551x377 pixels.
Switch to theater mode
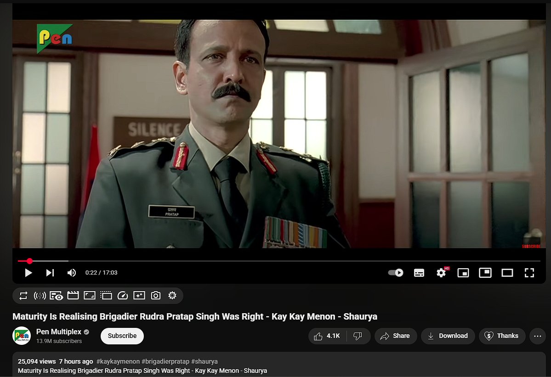pos(507,273)
